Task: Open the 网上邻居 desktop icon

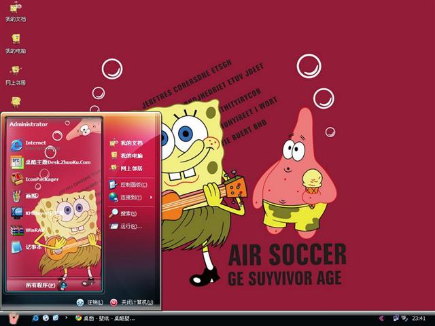Action: (x=16, y=75)
